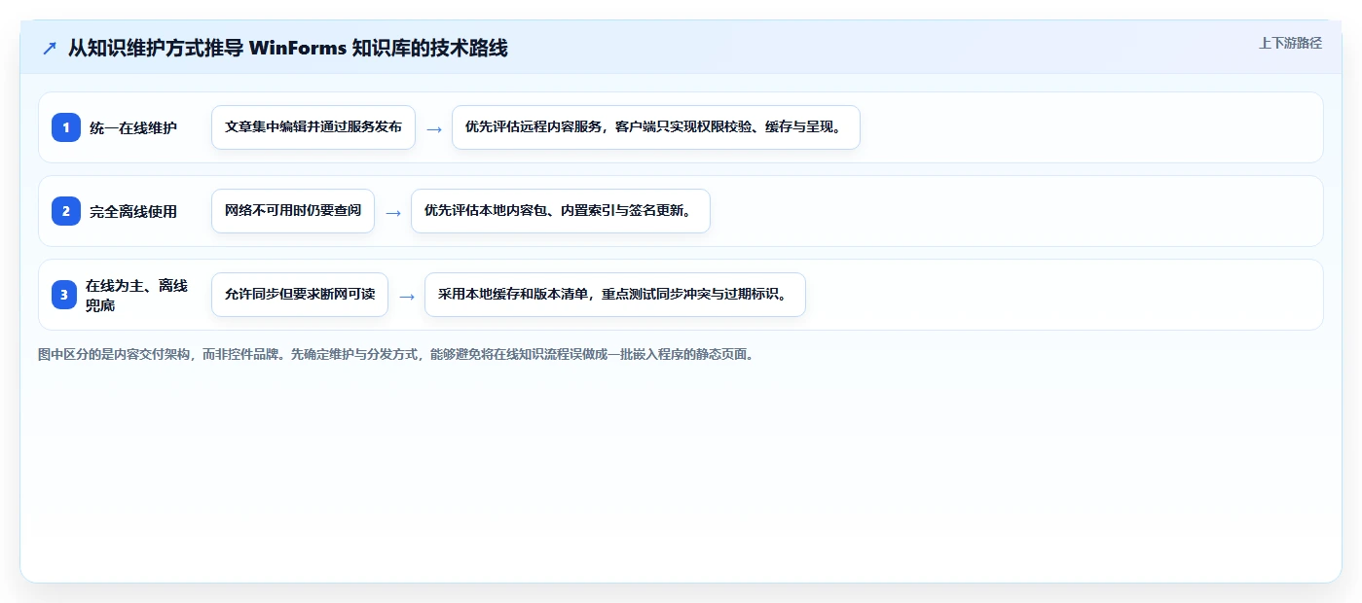This screenshot has height=603, width=1362.
Task: Click the diagonal arrow icon beside the title
Action: [x=50, y=49]
